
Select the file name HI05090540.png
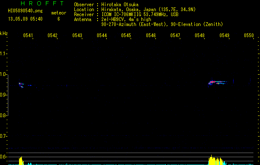[x=25, y=11]
